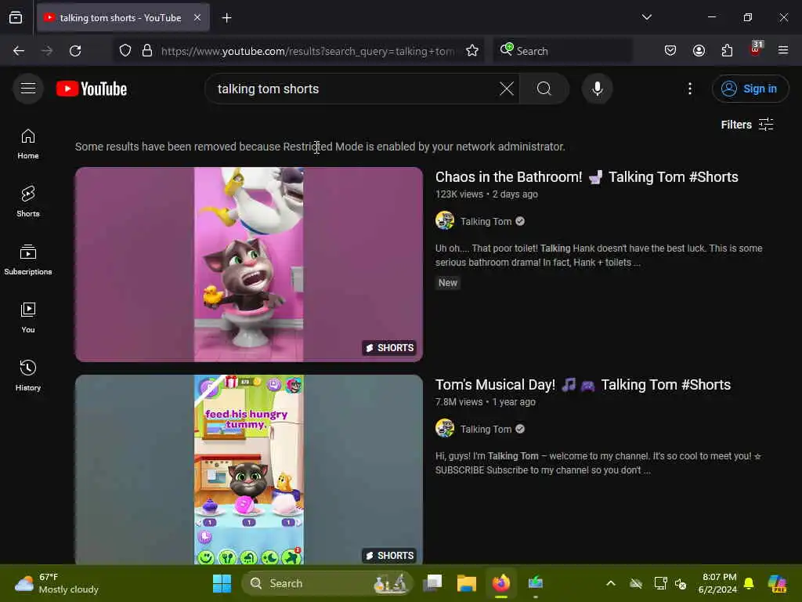Open notification bell in taskbar
The image size is (802, 602).
749,583
